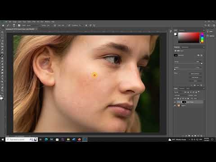Open Microsoft Edge from the taskbar
Image resolution: width=216 pixels, height=162 pixels.
pyautogui.click(x=46, y=139)
